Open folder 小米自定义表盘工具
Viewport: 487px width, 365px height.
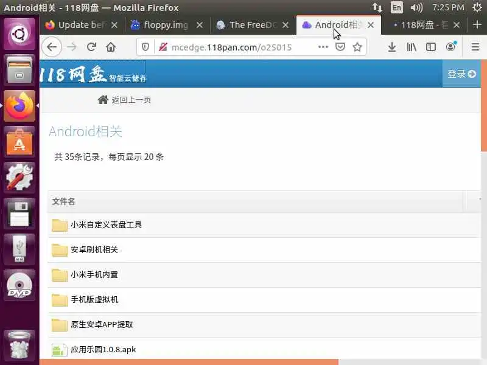click(106, 224)
